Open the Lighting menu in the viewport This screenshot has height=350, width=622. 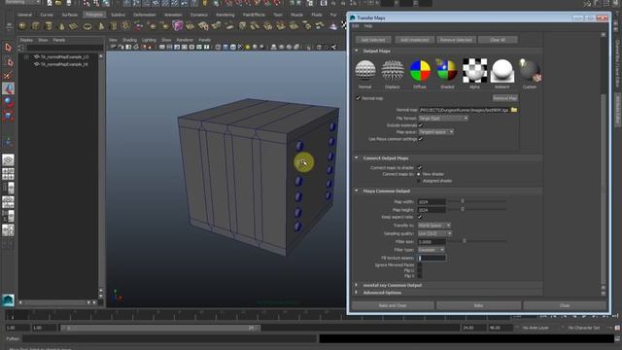pyautogui.click(x=149, y=40)
